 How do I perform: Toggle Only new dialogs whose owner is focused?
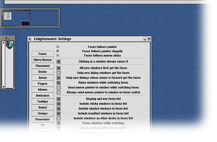pos(59,78)
